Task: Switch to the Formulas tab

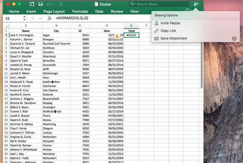Action: point(80,11)
